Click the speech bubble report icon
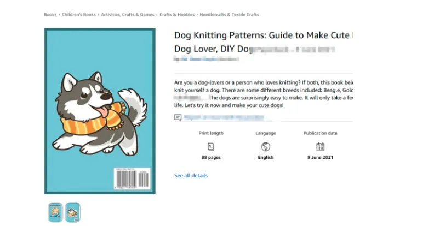Image resolution: width=434 pixels, height=226 pixels. (178, 117)
